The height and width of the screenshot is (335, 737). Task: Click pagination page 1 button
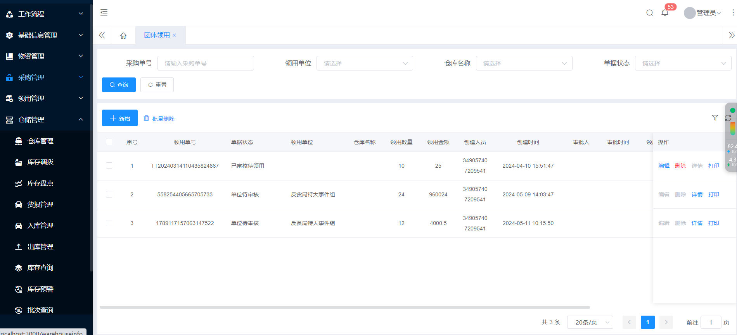(x=648, y=322)
